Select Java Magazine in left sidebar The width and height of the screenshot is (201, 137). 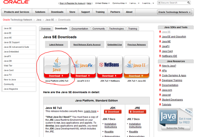[x=19, y=89]
